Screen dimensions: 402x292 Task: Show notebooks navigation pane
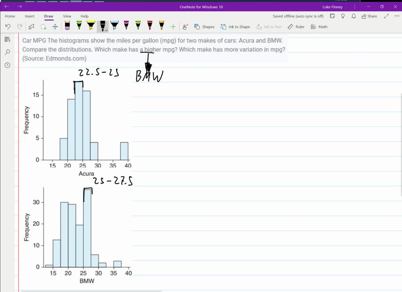7,39
